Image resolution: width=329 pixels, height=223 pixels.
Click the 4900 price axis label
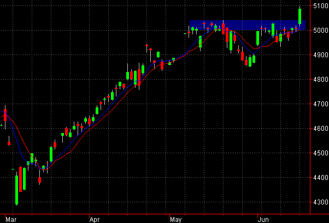pos(321,55)
